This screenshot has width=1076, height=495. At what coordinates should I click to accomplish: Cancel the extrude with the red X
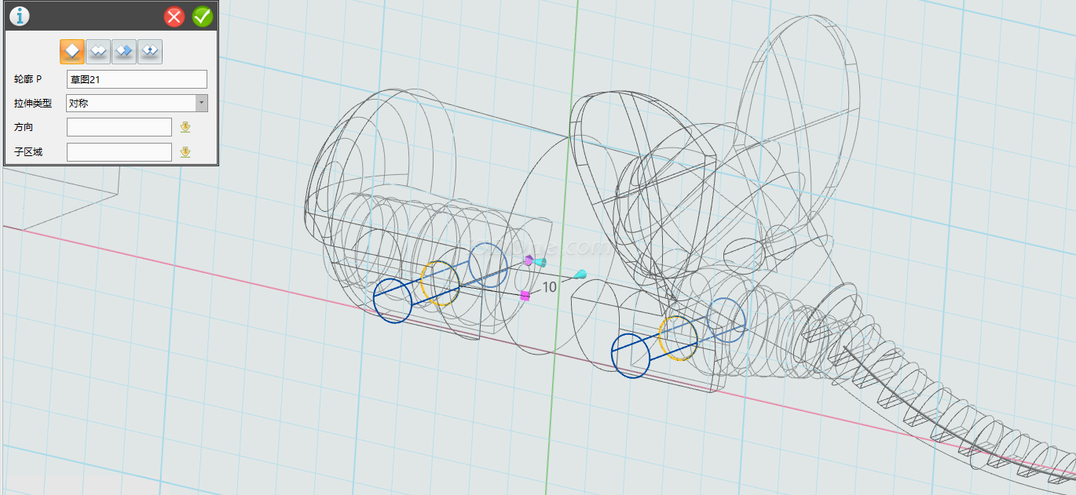click(x=174, y=16)
